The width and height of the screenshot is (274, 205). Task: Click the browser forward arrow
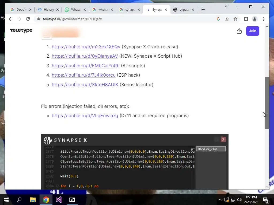pos(19,19)
